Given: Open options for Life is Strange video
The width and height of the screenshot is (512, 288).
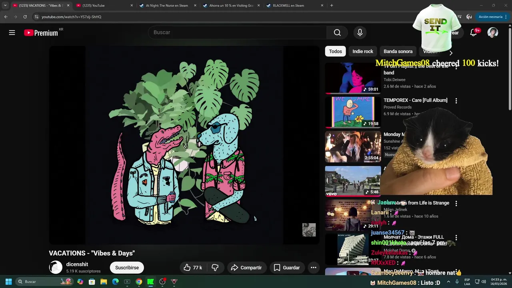Looking at the screenshot, I should (456, 203).
